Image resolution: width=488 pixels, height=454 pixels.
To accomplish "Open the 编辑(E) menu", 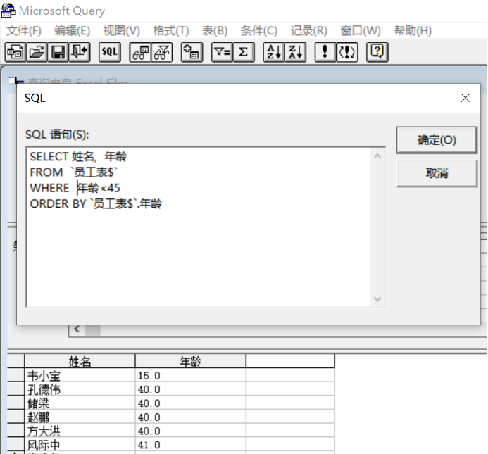I will [73, 31].
